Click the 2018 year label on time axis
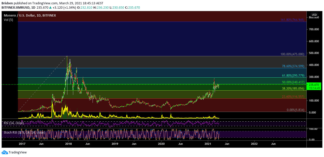 [x=68, y=144]
